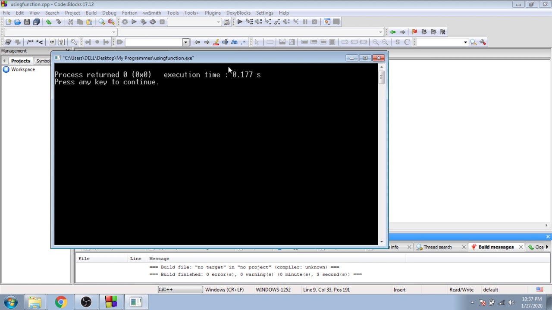Viewport: 552px width, 310px height.
Task: Click the Save all files icon
Action: click(36, 22)
